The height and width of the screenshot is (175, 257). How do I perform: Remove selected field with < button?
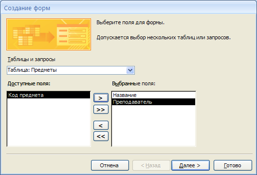pyautogui.click(x=101, y=126)
